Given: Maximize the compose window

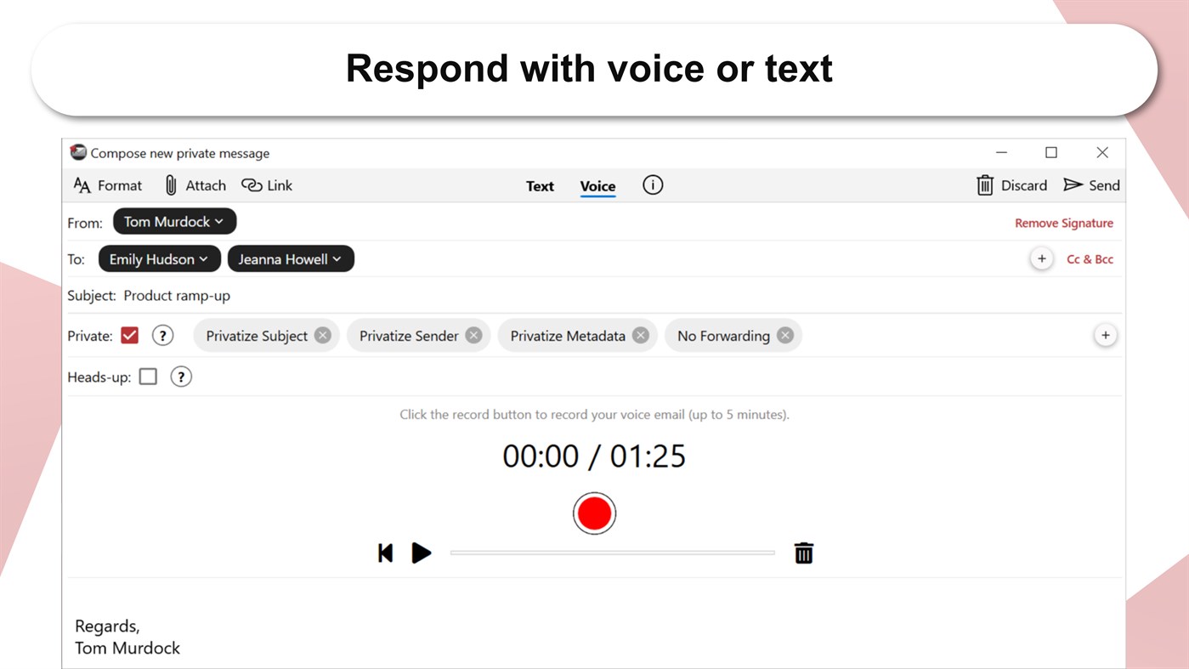Looking at the screenshot, I should [1051, 152].
